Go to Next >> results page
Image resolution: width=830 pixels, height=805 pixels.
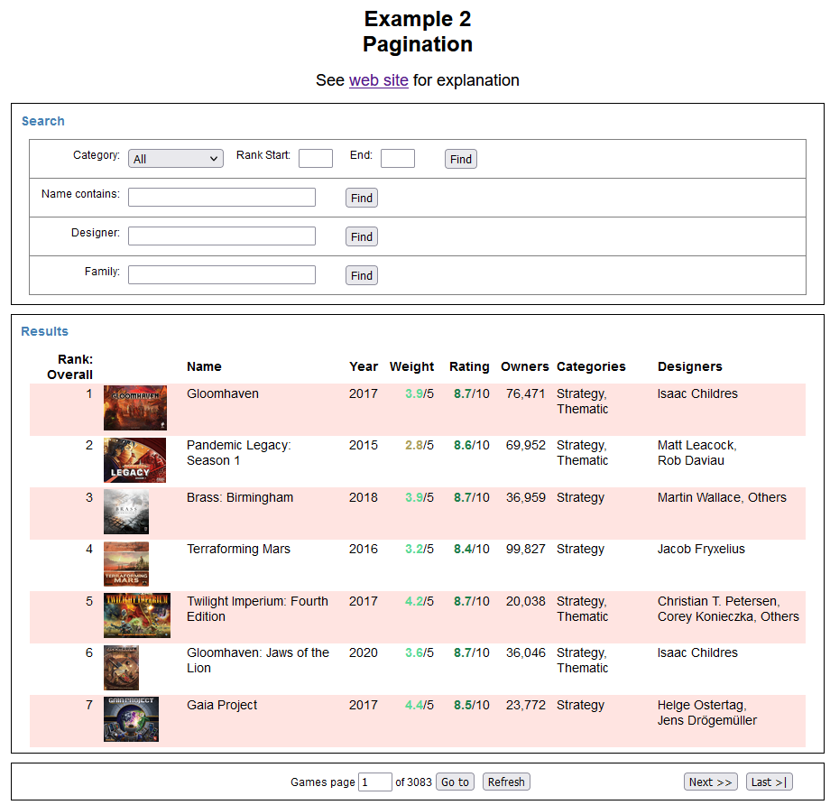(710, 782)
